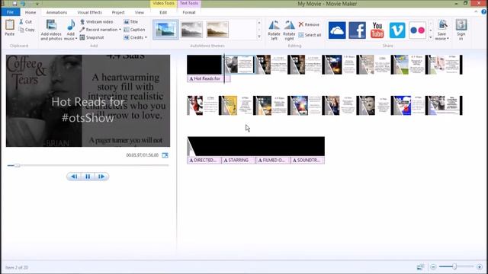Remove the selected clip
The image size is (488, 274).
click(309, 24)
